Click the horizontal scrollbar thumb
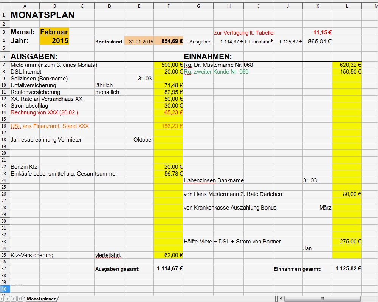The height and width of the screenshot is (302, 378). (x=323, y=298)
